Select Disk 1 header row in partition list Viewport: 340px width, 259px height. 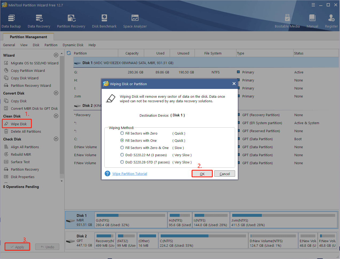pos(206,63)
